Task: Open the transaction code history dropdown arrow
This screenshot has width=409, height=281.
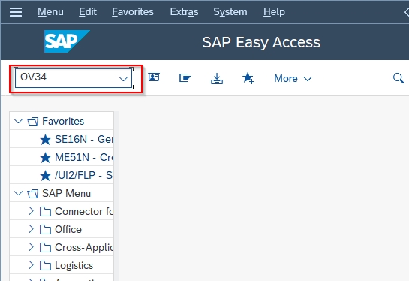Action: [x=123, y=79]
